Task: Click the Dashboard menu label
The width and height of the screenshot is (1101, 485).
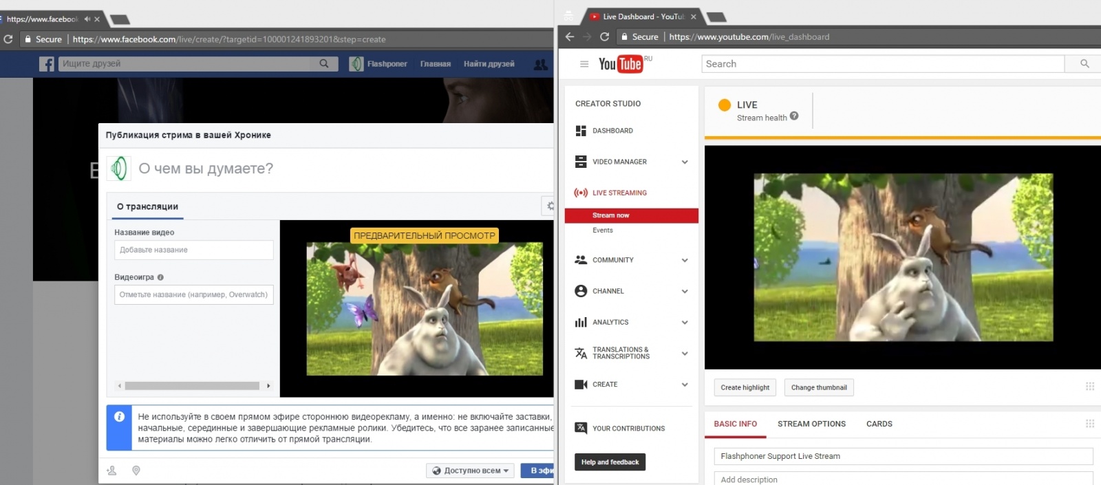Action: pyautogui.click(x=612, y=131)
